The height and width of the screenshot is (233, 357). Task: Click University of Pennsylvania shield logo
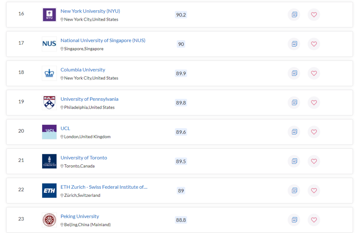49,103
